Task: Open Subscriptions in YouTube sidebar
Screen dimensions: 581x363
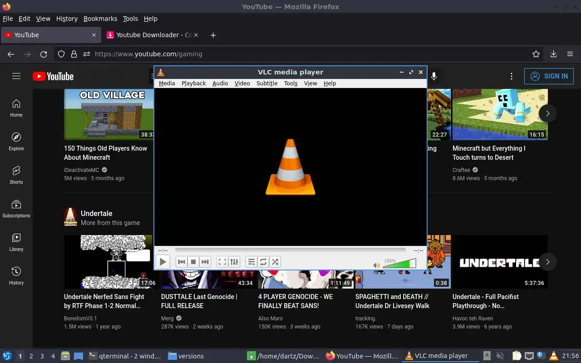Action: (16, 209)
